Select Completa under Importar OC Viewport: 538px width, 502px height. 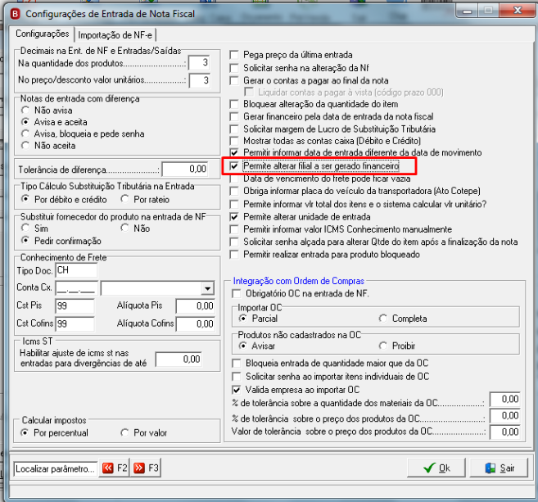(383, 319)
